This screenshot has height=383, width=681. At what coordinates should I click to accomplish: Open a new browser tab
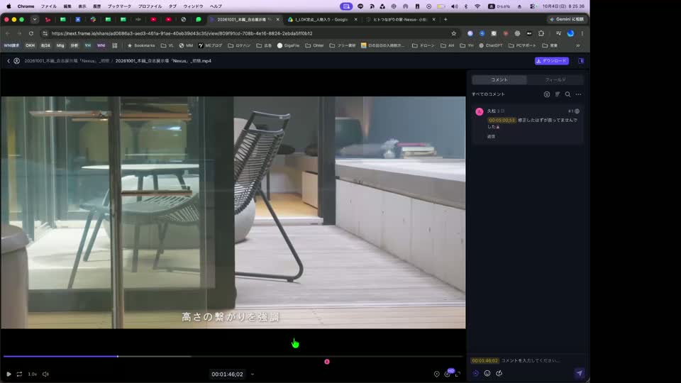[x=445, y=20]
